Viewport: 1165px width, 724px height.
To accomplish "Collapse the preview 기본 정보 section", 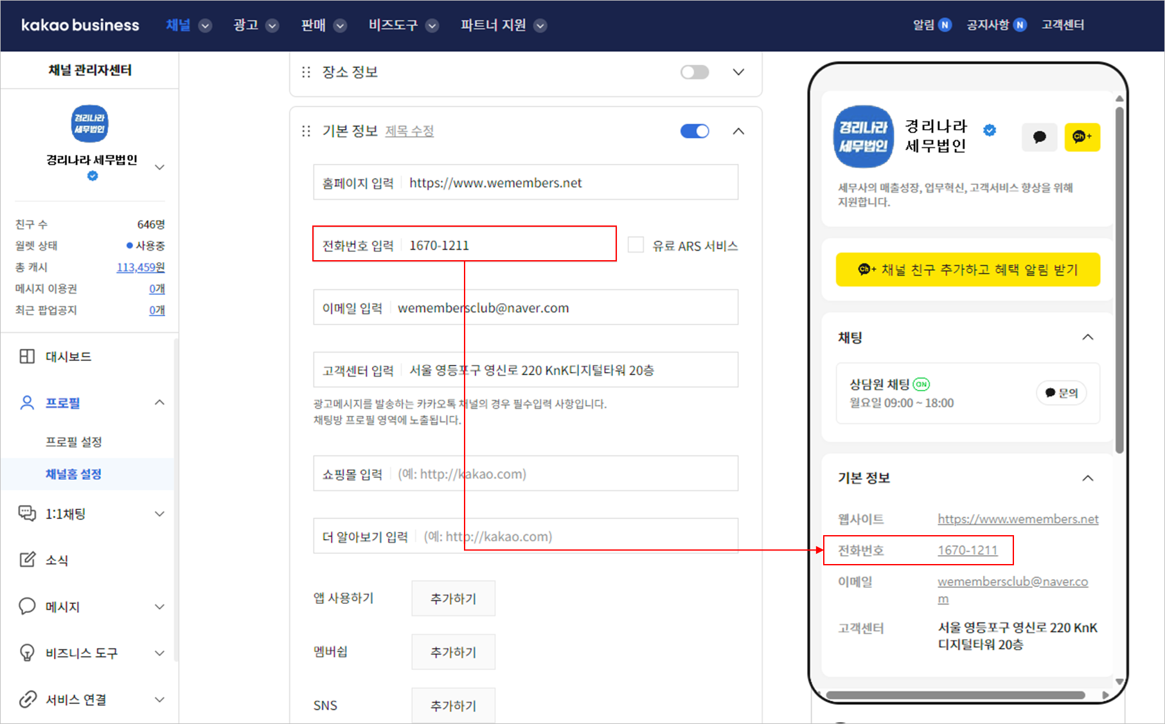I will click(1088, 478).
